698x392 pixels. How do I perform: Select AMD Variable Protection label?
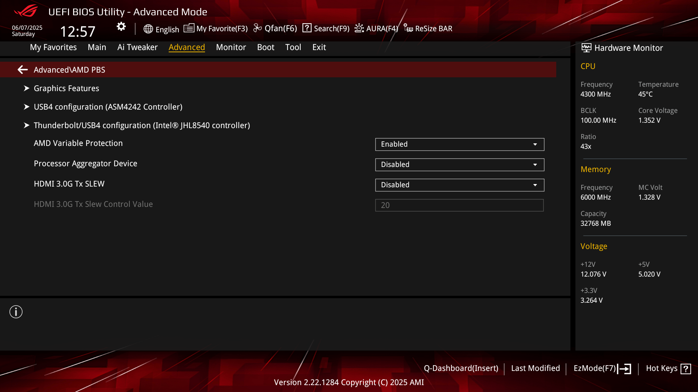coord(78,143)
